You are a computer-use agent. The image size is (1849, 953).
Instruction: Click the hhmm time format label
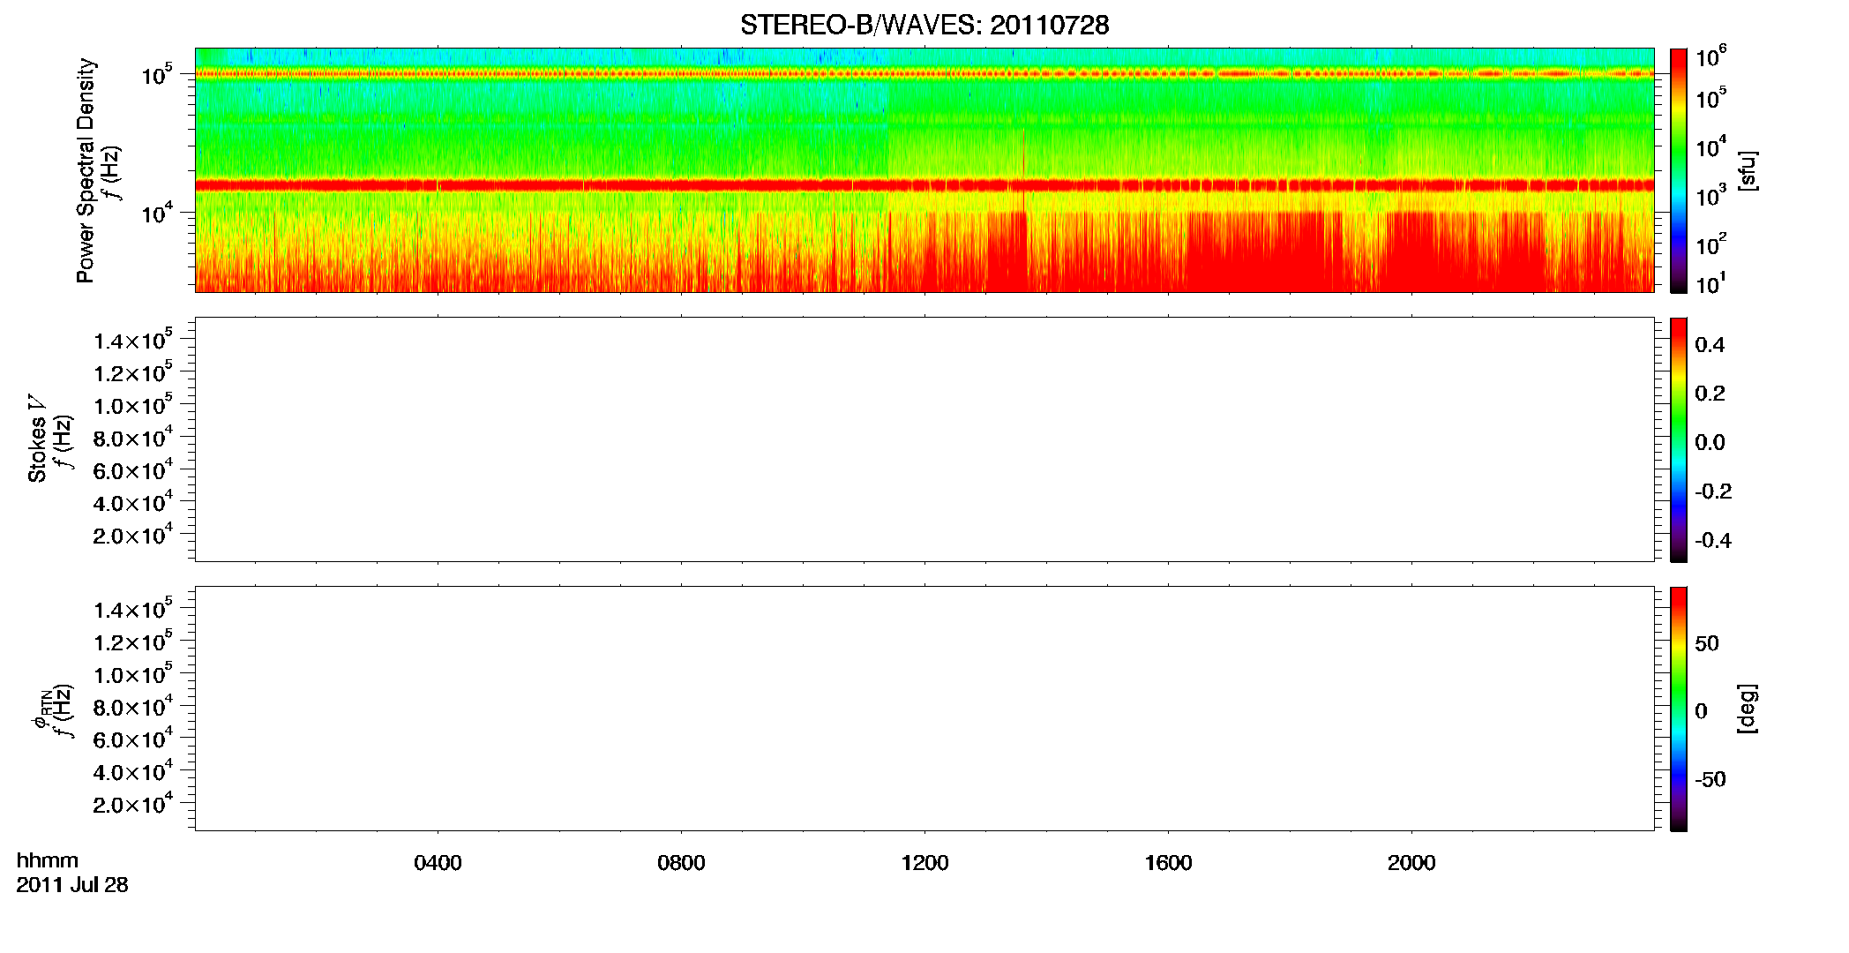coord(48,860)
